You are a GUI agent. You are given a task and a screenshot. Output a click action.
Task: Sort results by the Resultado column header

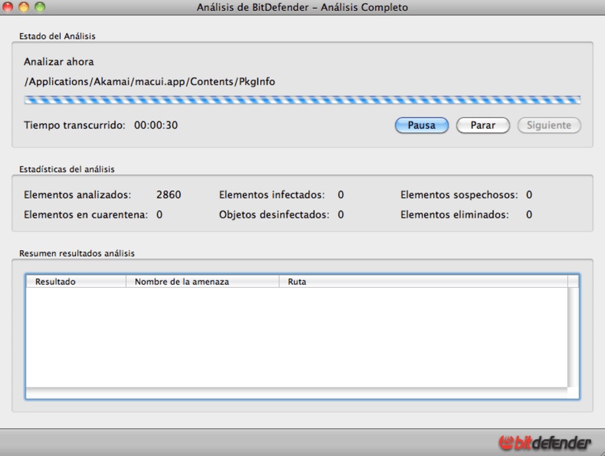tap(76, 281)
